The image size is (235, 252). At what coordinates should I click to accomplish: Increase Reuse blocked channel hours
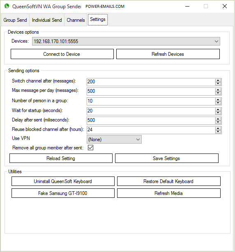[218, 128]
